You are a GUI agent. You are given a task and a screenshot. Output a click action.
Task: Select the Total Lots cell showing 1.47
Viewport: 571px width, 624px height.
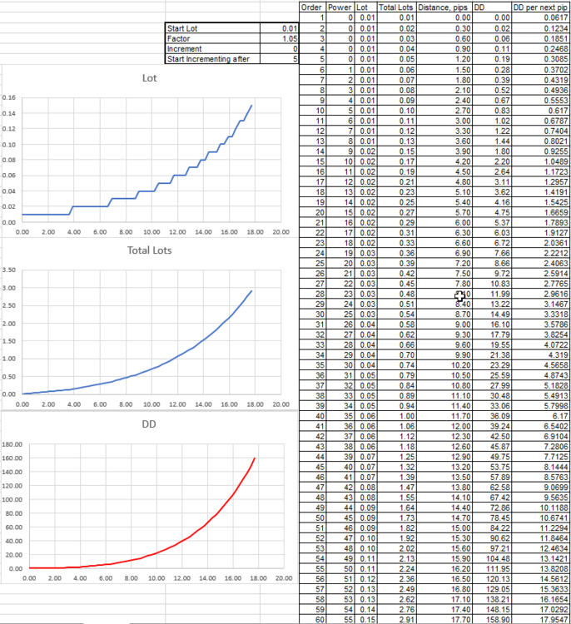pos(396,488)
